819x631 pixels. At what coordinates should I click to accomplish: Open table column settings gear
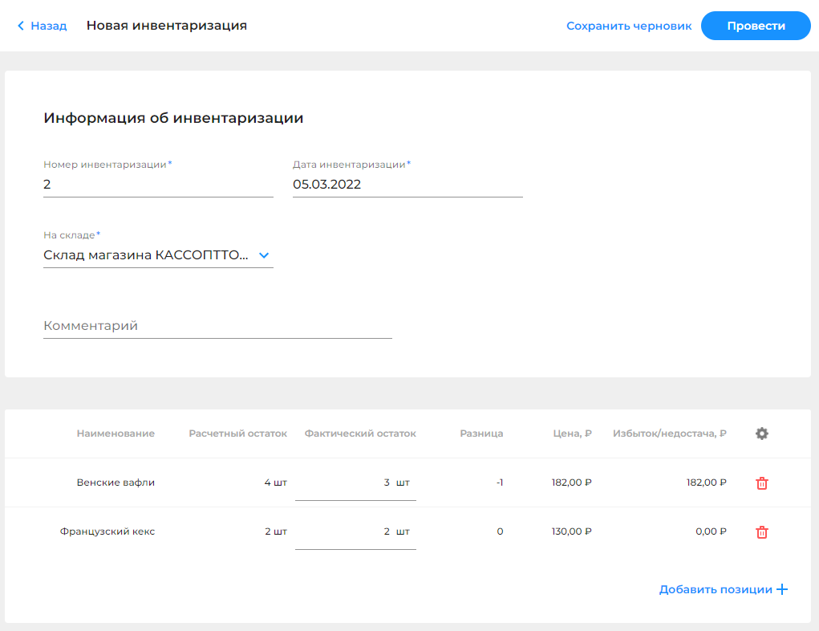(x=762, y=434)
